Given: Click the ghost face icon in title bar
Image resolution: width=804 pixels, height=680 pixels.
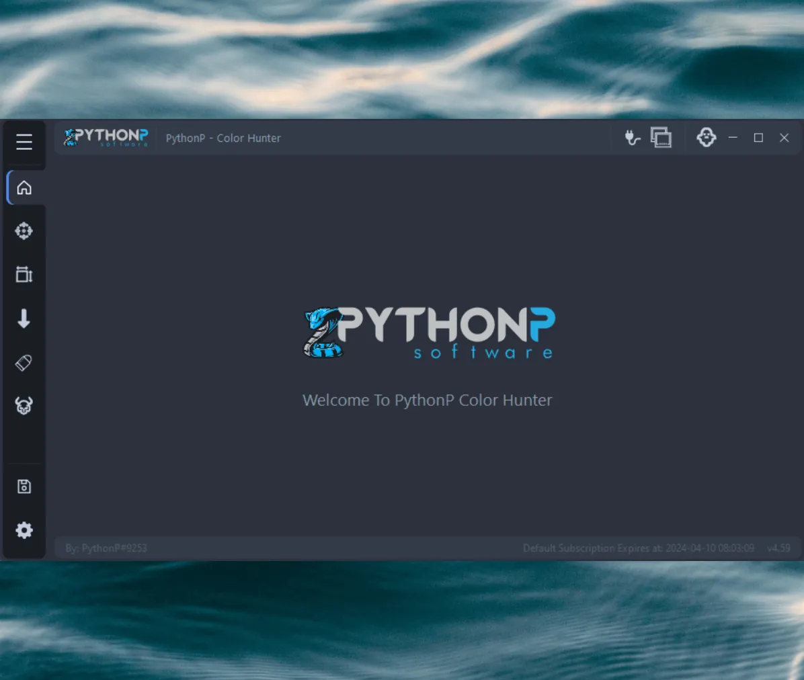Looking at the screenshot, I should click(706, 137).
